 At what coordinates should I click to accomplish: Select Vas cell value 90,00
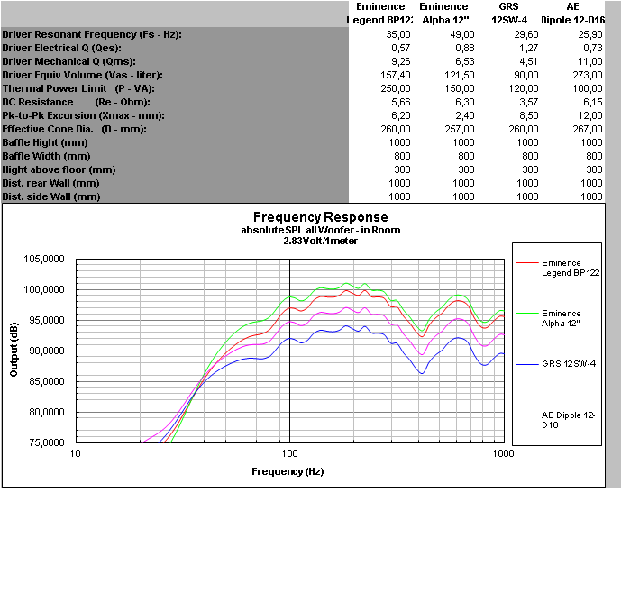[526, 75]
